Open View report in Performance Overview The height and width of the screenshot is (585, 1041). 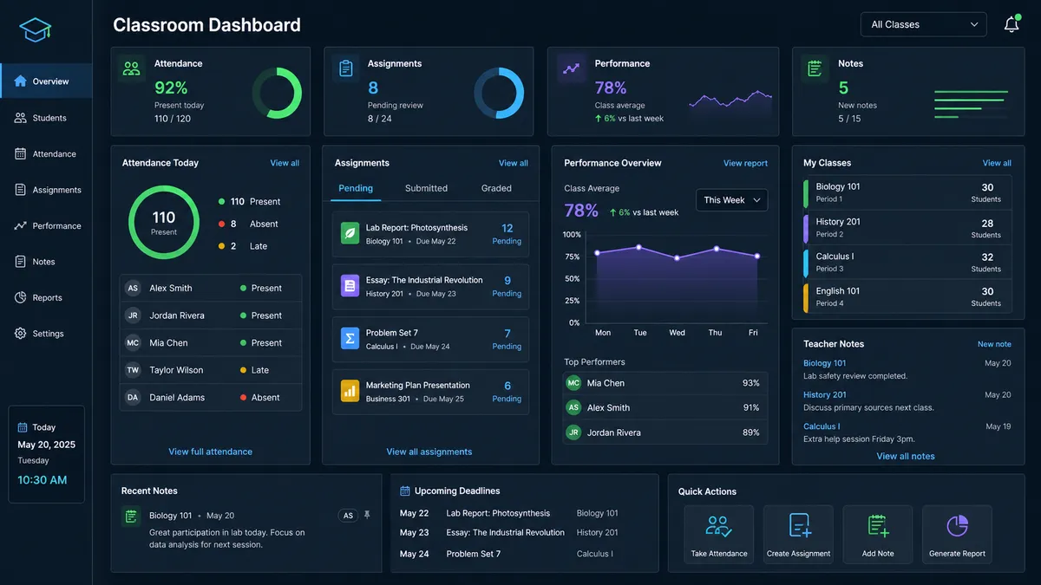point(746,163)
